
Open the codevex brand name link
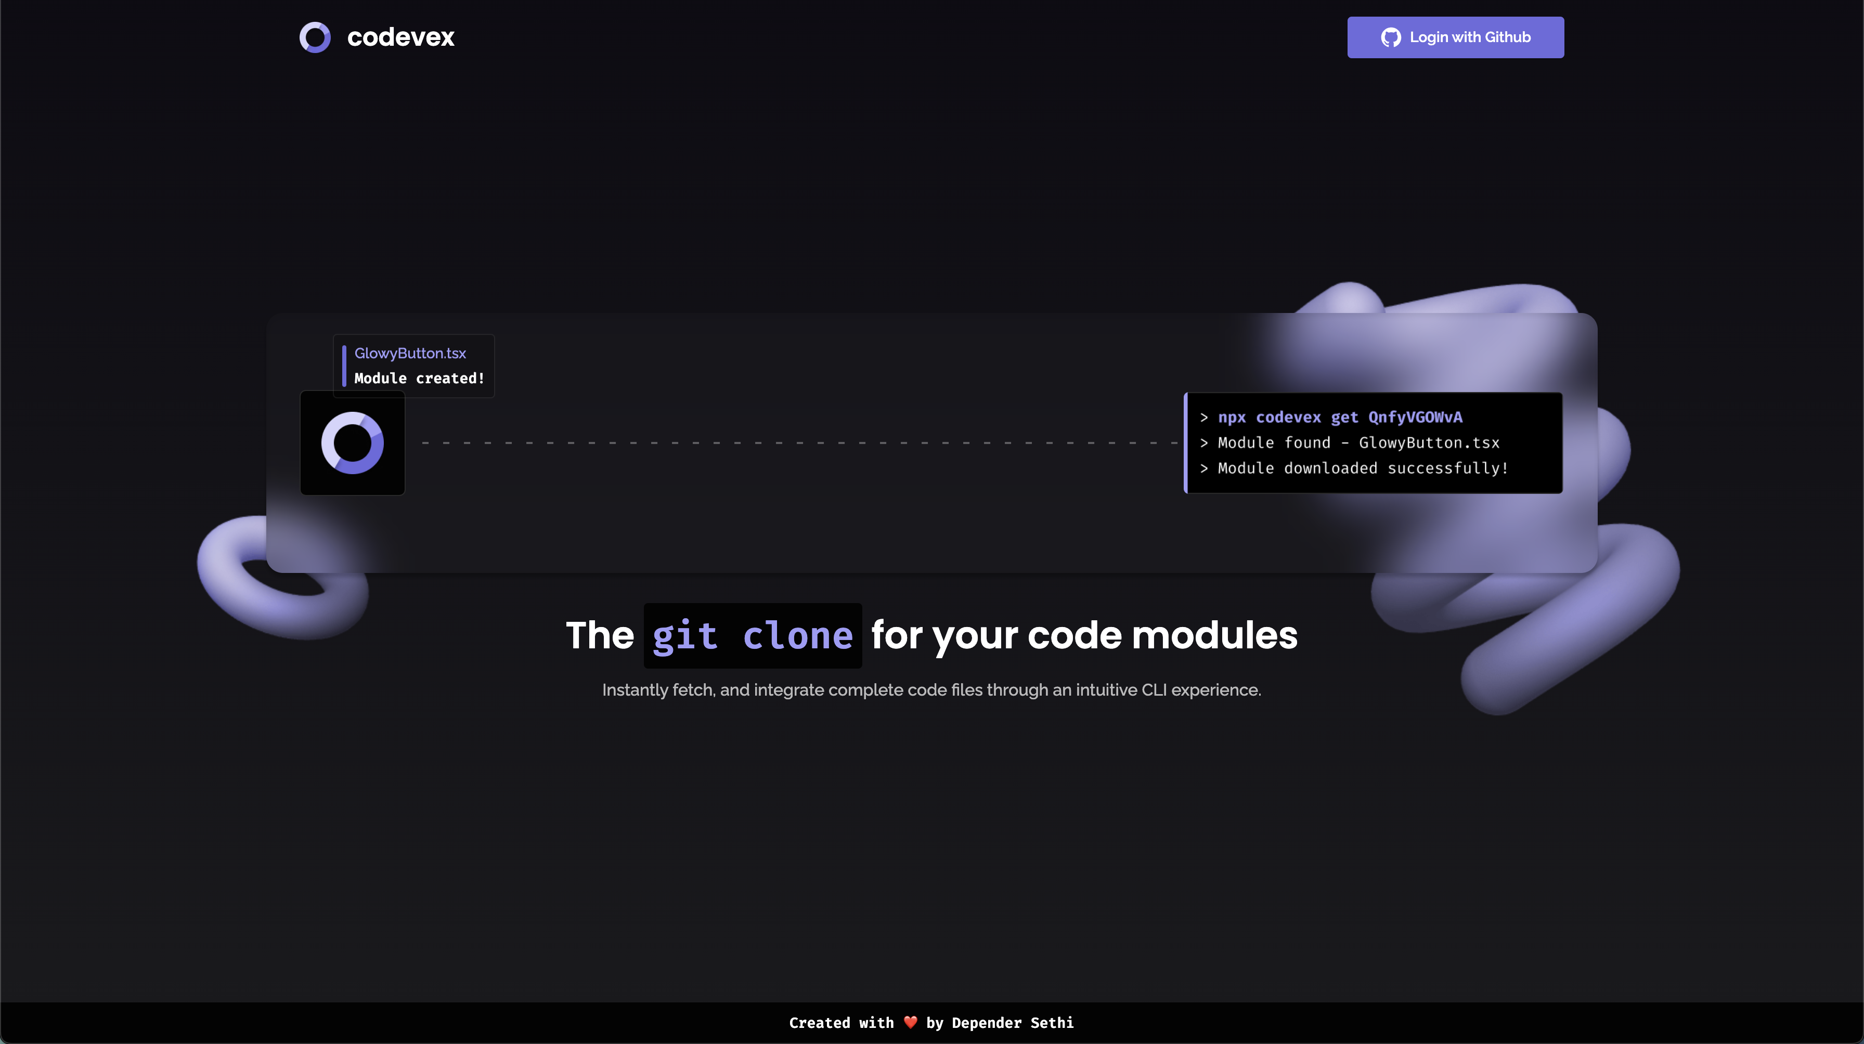click(x=400, y=37)
